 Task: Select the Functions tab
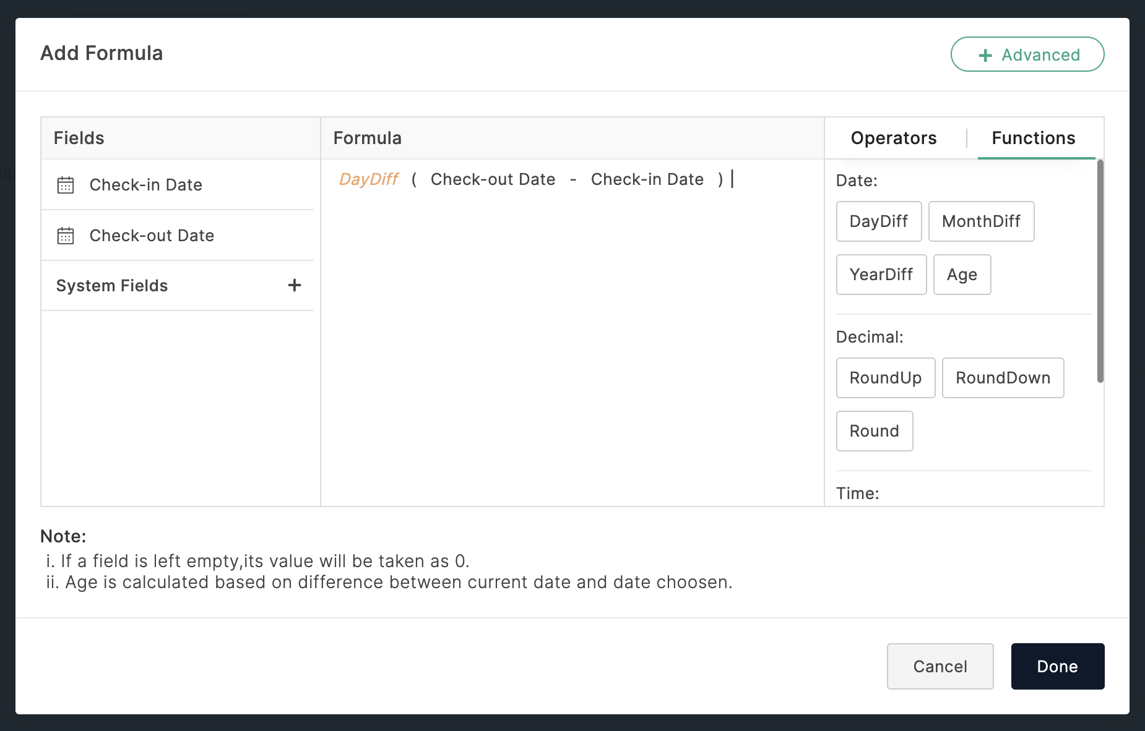coord(1033,138)
